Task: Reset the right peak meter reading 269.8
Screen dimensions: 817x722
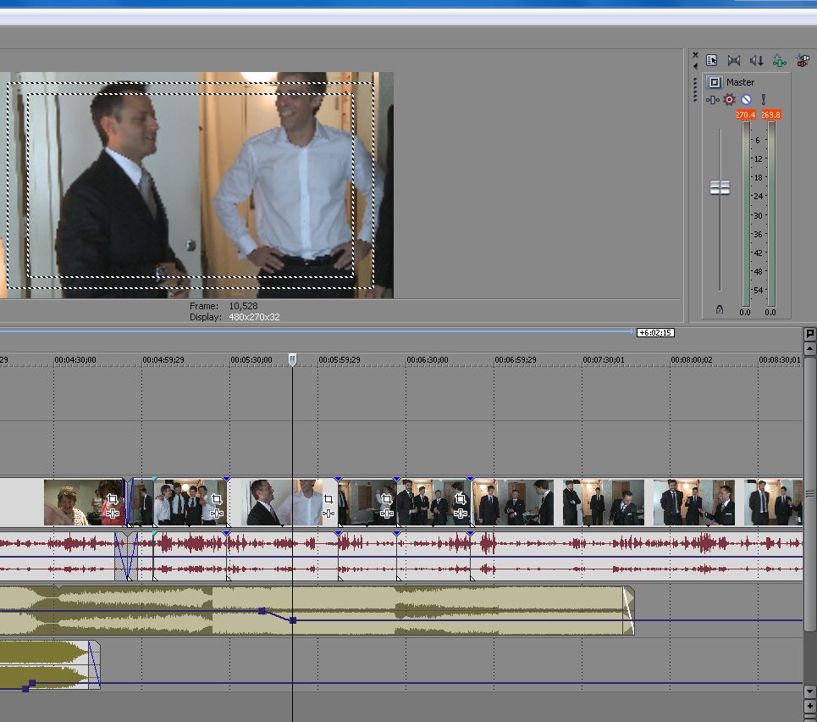Action: [x=770, y=114]
